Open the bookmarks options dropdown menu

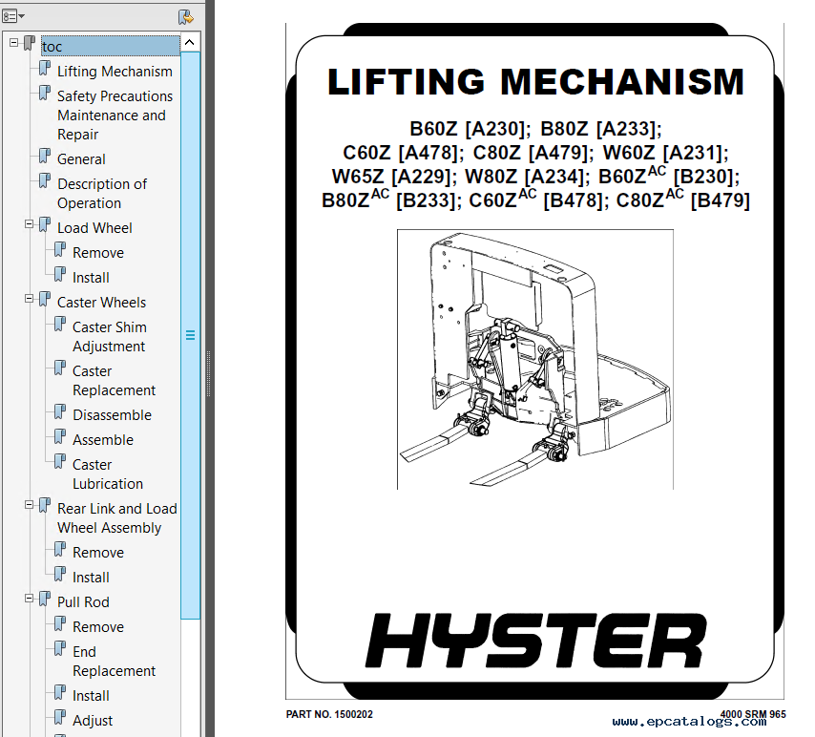(x=13, y=16)
